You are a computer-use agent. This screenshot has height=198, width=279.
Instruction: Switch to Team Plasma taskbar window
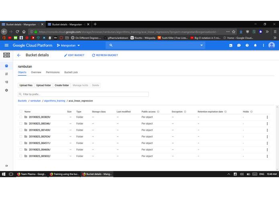tap(31, 174)
